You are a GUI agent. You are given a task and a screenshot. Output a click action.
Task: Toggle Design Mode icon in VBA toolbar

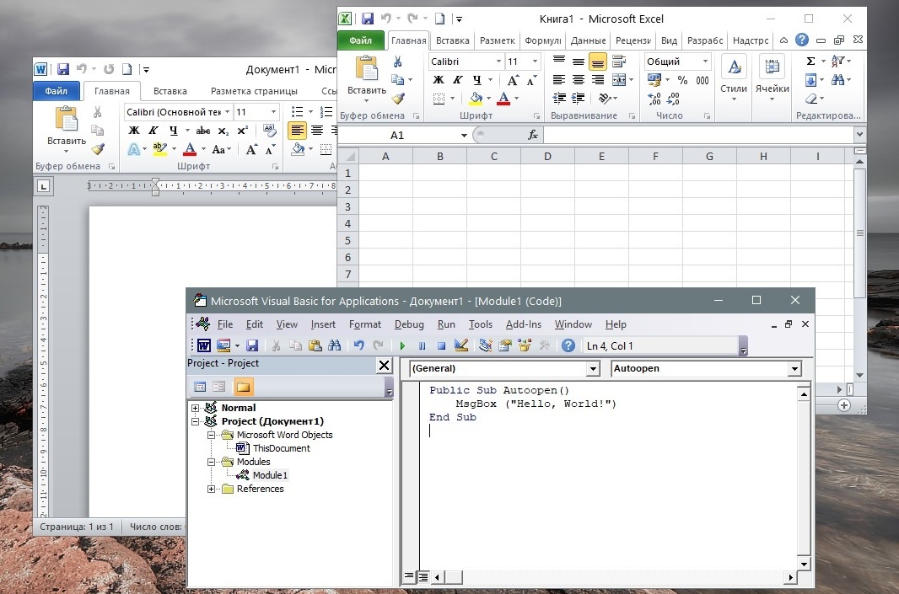tap(461, 345)
